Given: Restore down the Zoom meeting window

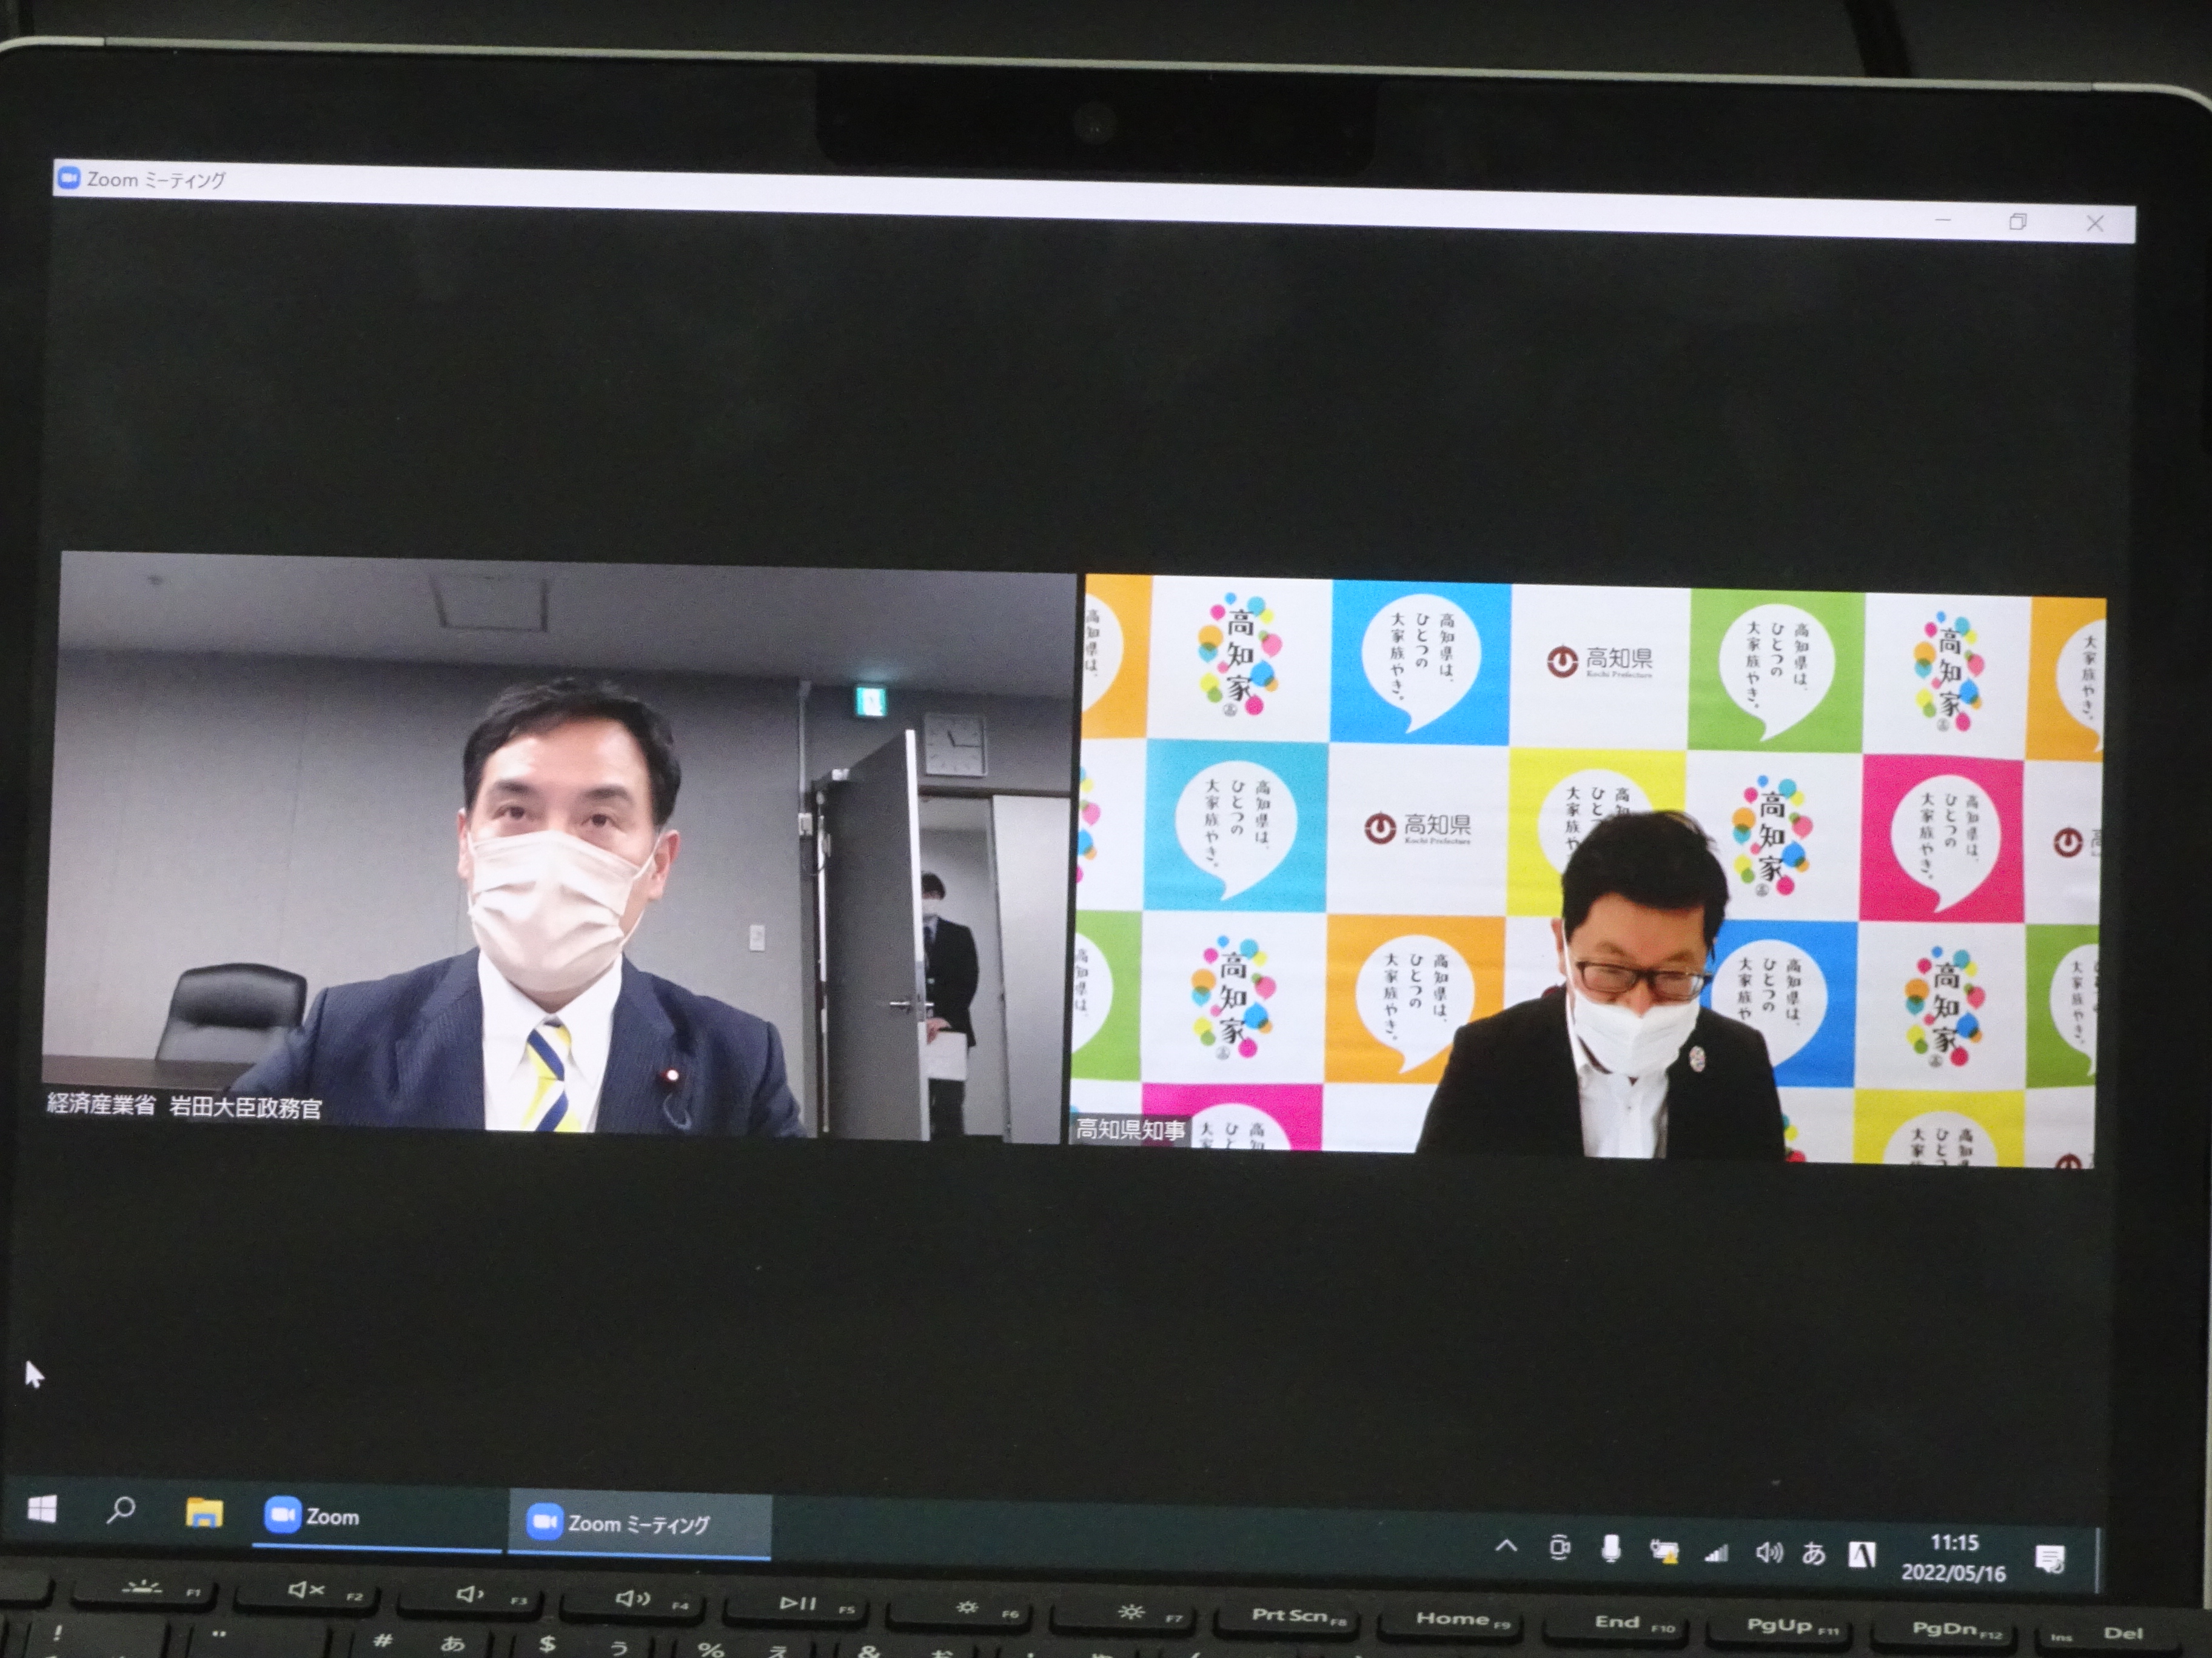Looking at the screenshot, I should click(x=2017, y=222).
